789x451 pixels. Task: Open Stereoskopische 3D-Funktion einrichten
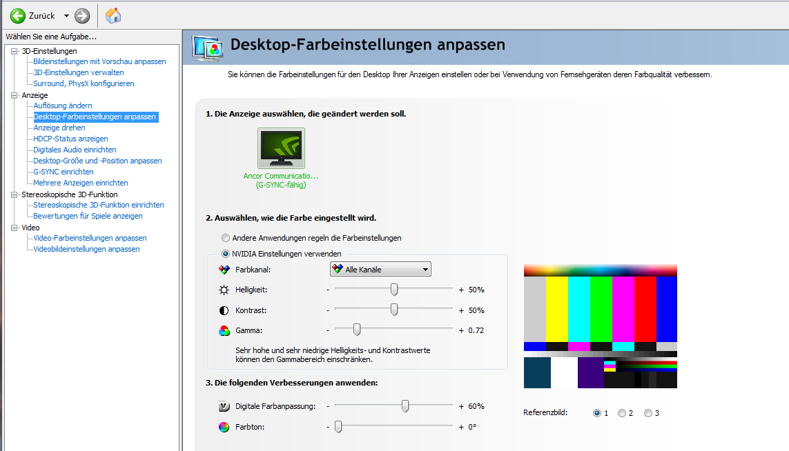[x=99, y=205]
